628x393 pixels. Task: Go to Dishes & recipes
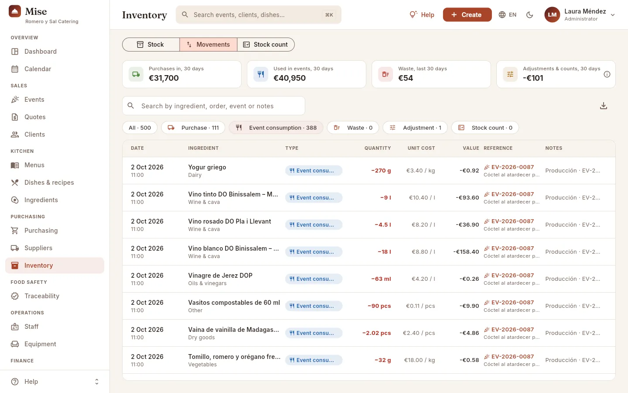(x=55, y=183)
